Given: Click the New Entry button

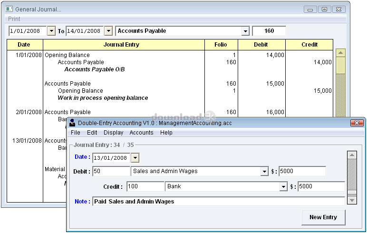Looking at the screenshot, I should click(323, 217).
